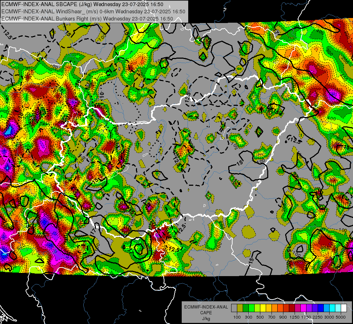Click the ECMWF-INDEX-ANAL legend heading

pyautogui.click(x=206, y=307)
